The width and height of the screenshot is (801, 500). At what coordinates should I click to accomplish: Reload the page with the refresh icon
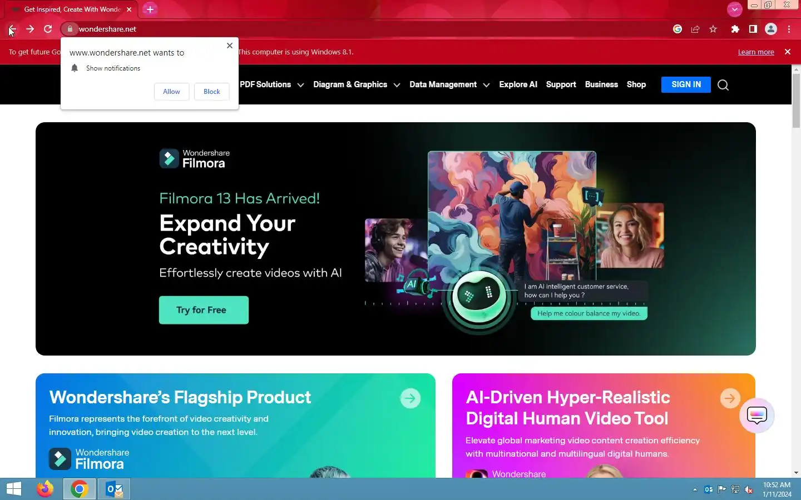(x=48, y=29)
